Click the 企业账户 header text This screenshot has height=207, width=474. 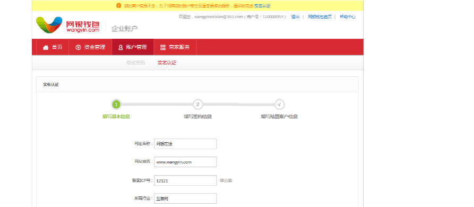(x=125, y=29)
